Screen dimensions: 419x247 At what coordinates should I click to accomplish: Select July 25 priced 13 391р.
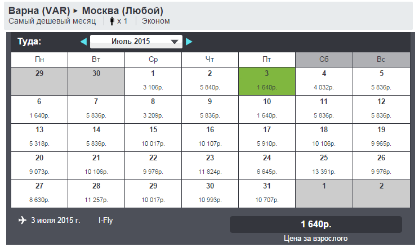(324, 165)
